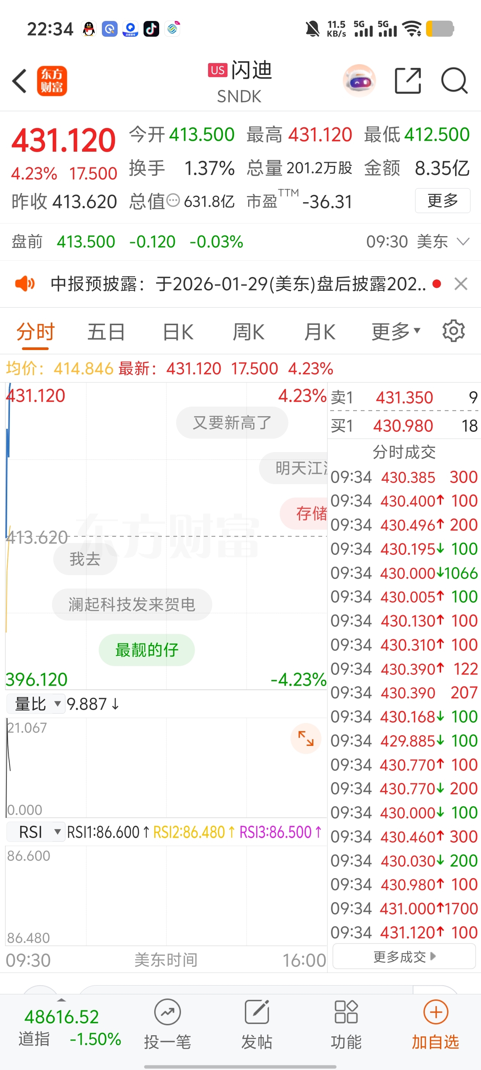Tap the 430.390 207 trade row
This screenshot has height=1070, width=481.
(x=404, y=693)
